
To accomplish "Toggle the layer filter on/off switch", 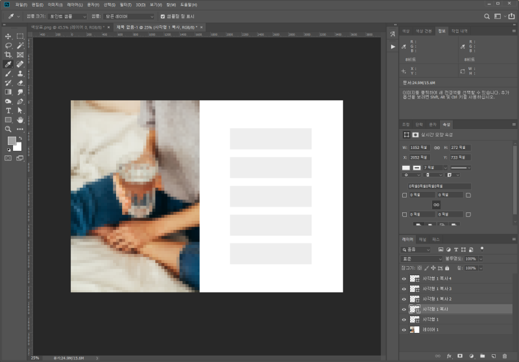I will click(482, 249).
